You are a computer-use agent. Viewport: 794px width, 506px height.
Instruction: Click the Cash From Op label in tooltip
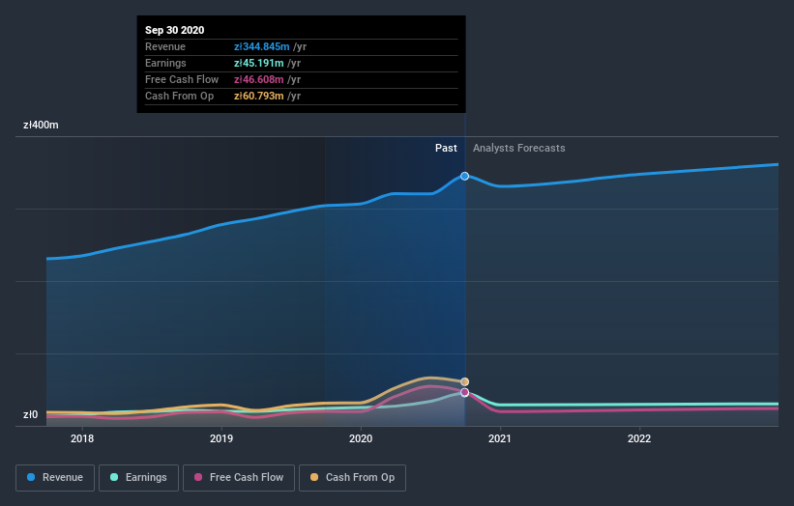click(179, 96)
